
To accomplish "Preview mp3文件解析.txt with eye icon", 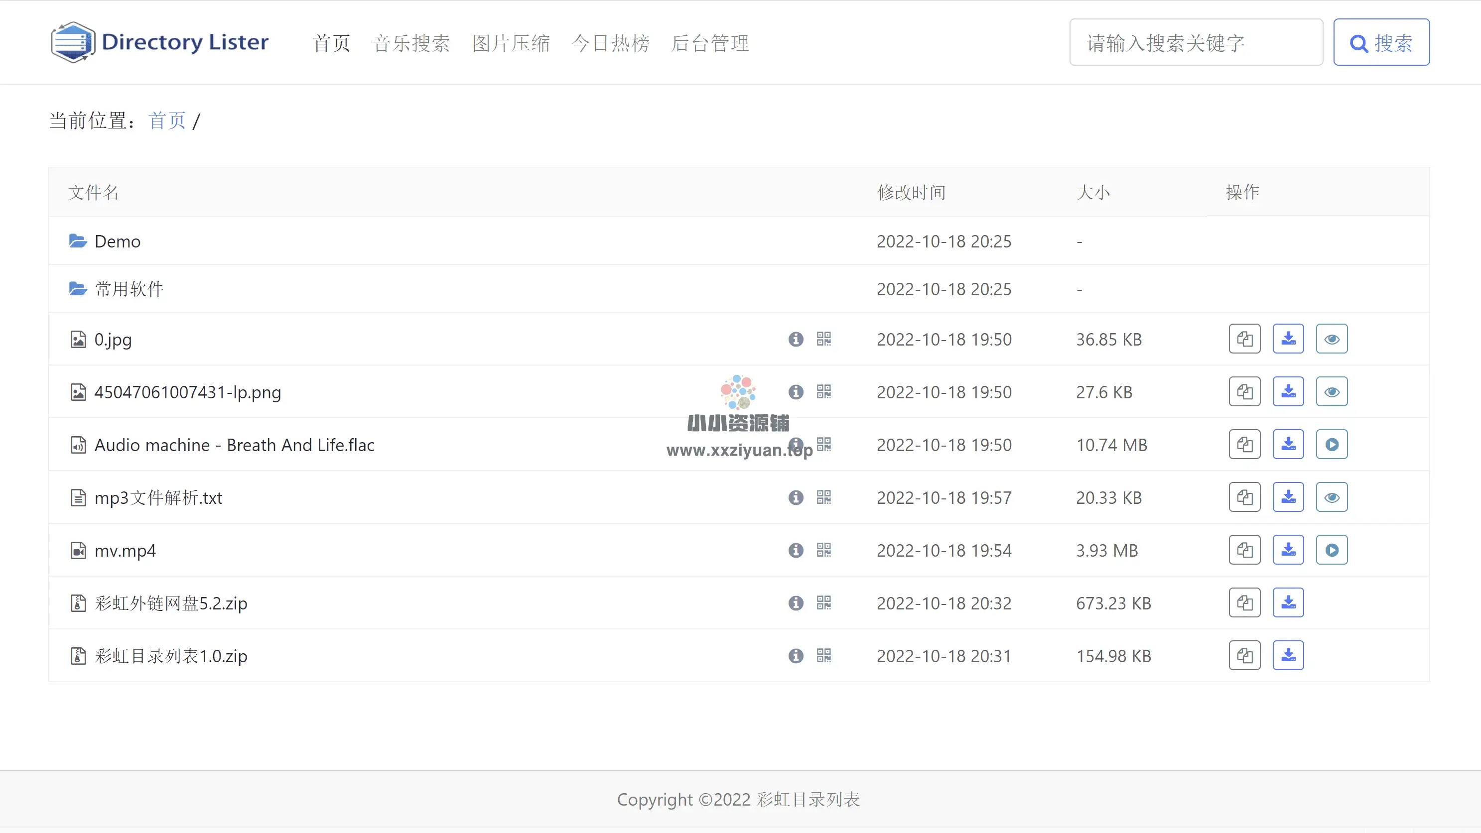I will 1332,497.
